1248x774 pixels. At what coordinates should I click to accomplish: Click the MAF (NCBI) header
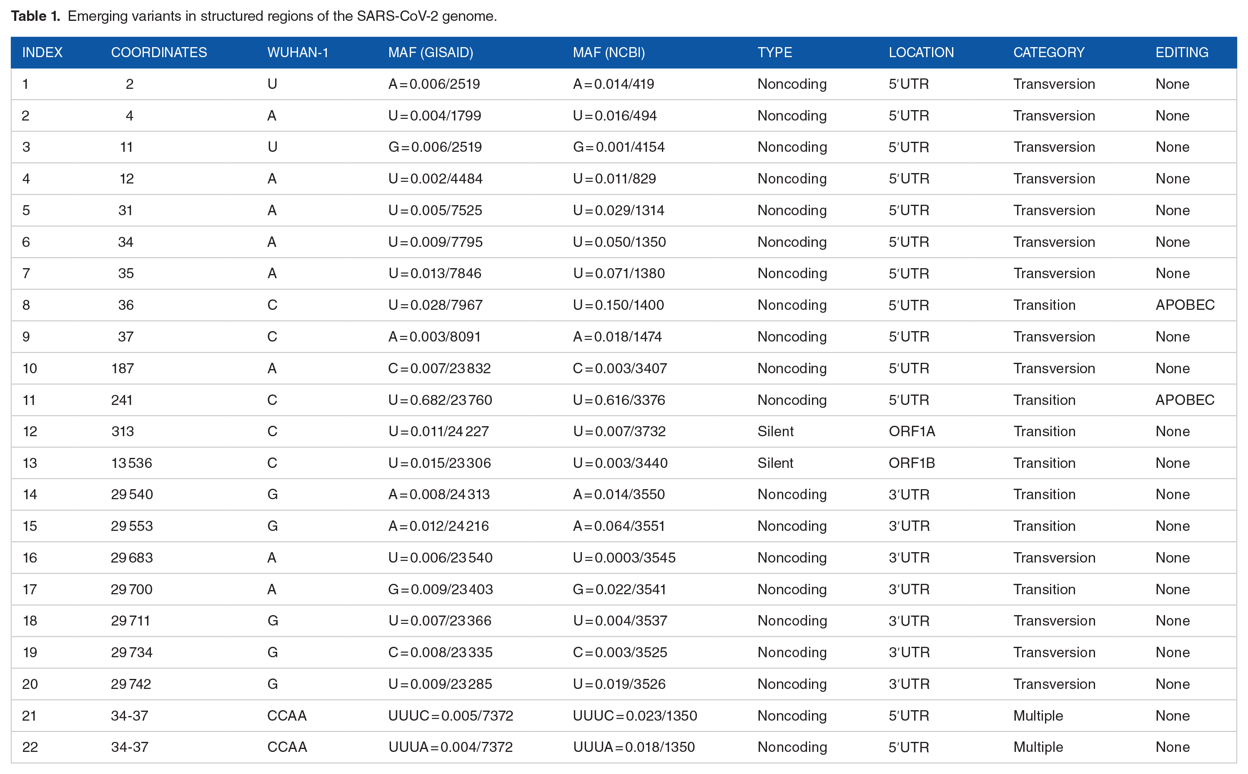click(x=609, y=52)
